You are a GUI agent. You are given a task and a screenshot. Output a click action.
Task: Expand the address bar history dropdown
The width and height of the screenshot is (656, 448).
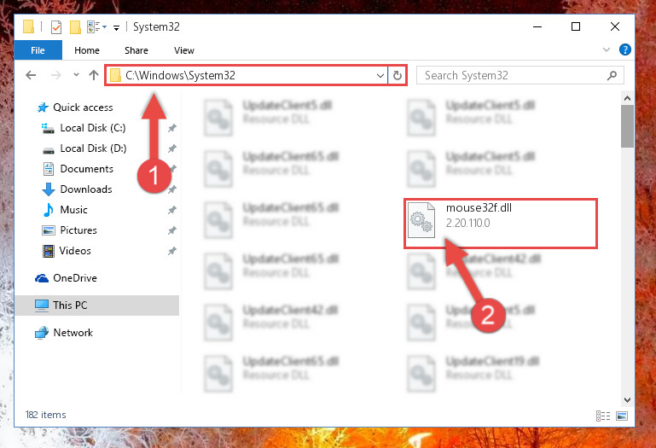point(380,75)
